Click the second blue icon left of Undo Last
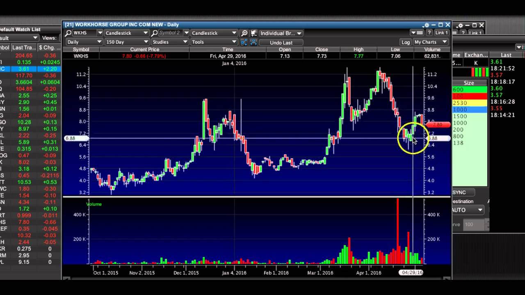Screen dimensions: 525x295 (x=253, y=42)
